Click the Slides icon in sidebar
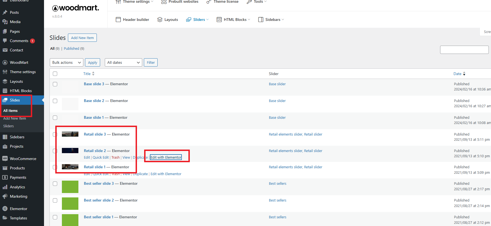 coord(5,100)
